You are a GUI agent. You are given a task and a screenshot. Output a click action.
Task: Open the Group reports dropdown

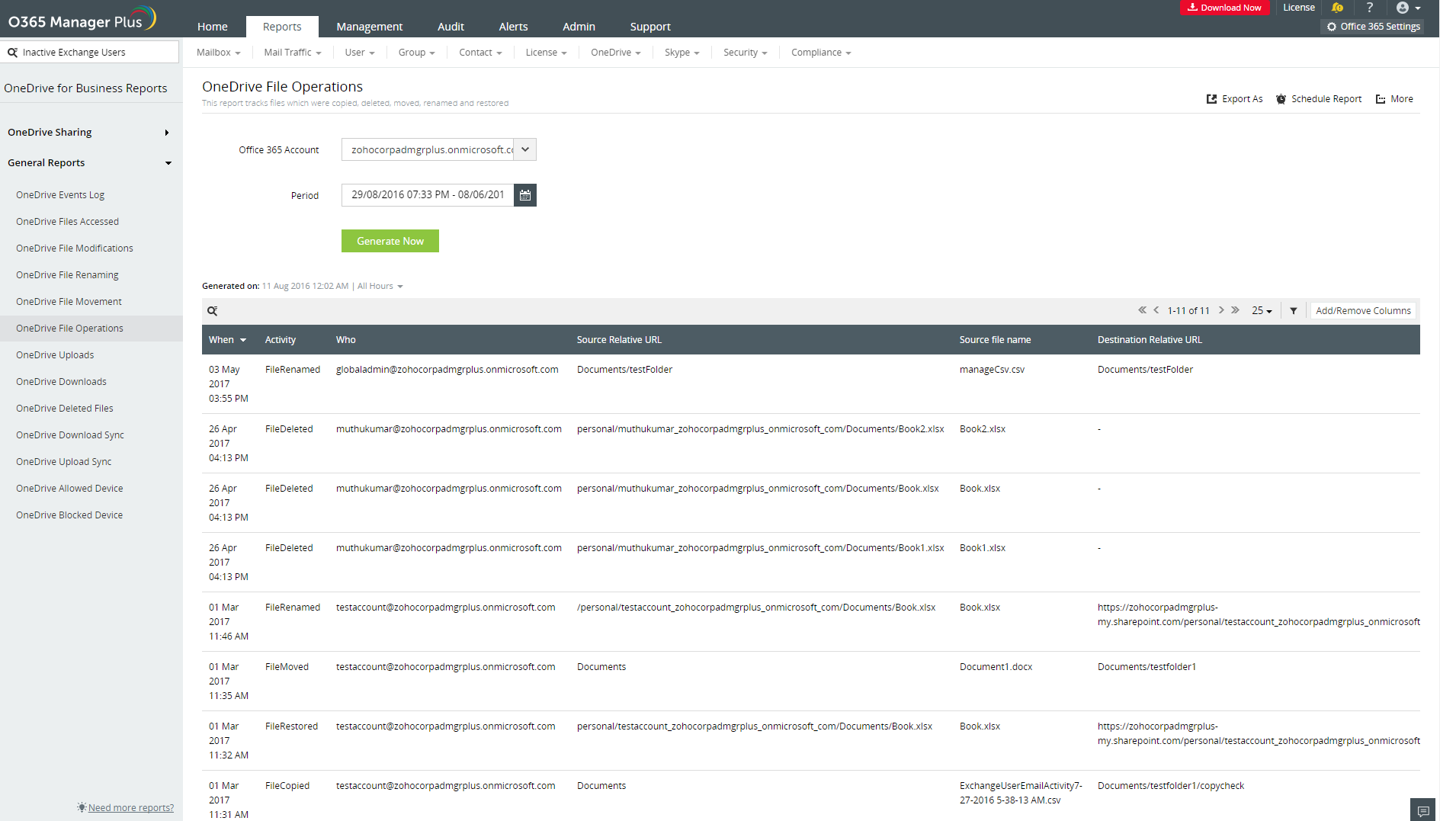416,53
